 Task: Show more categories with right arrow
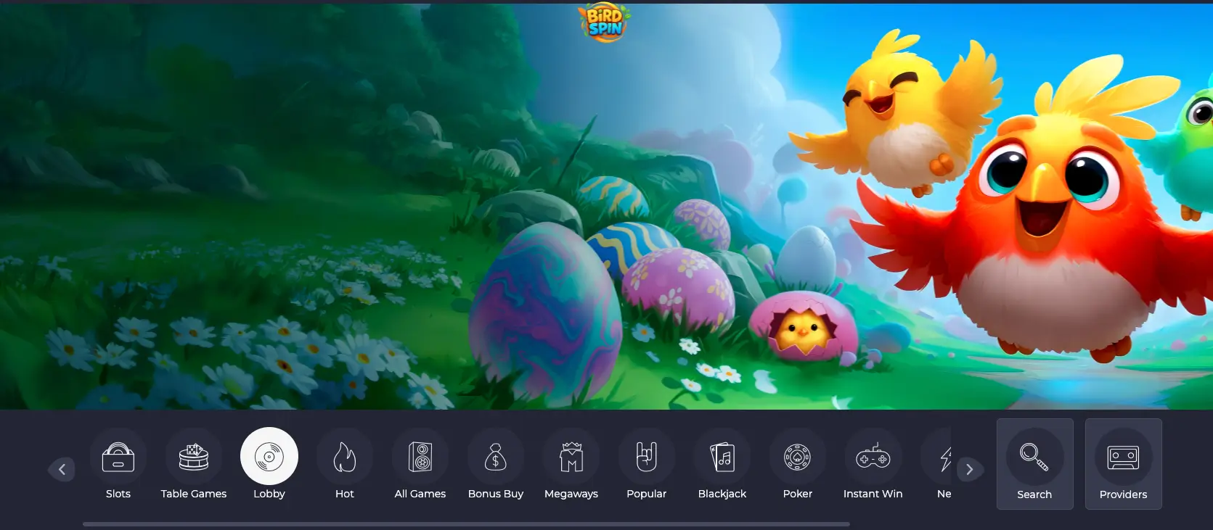tap(970, 470)
